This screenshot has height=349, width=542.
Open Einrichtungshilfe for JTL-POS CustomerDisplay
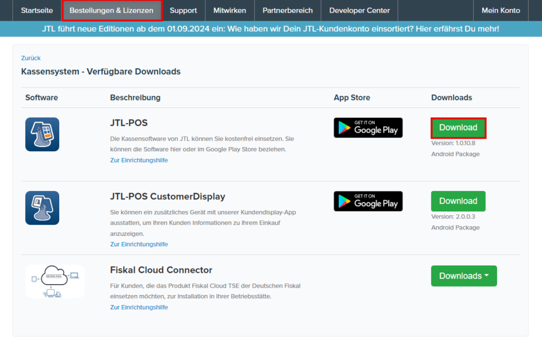pyautogui.click(x=139, y=244)
